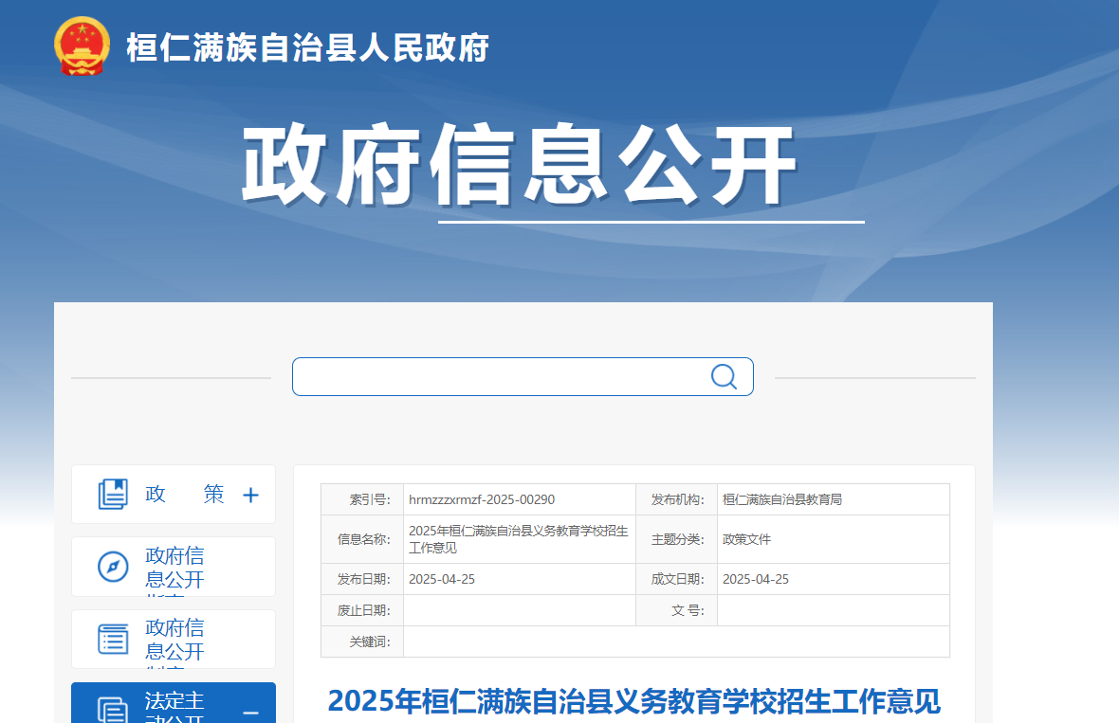The width and height of the screenshot is (1119, 723).
Task: Click the article title 2025年桓仁满族自治县义务教育学校招生工作意见
Action: pos(633,701)
